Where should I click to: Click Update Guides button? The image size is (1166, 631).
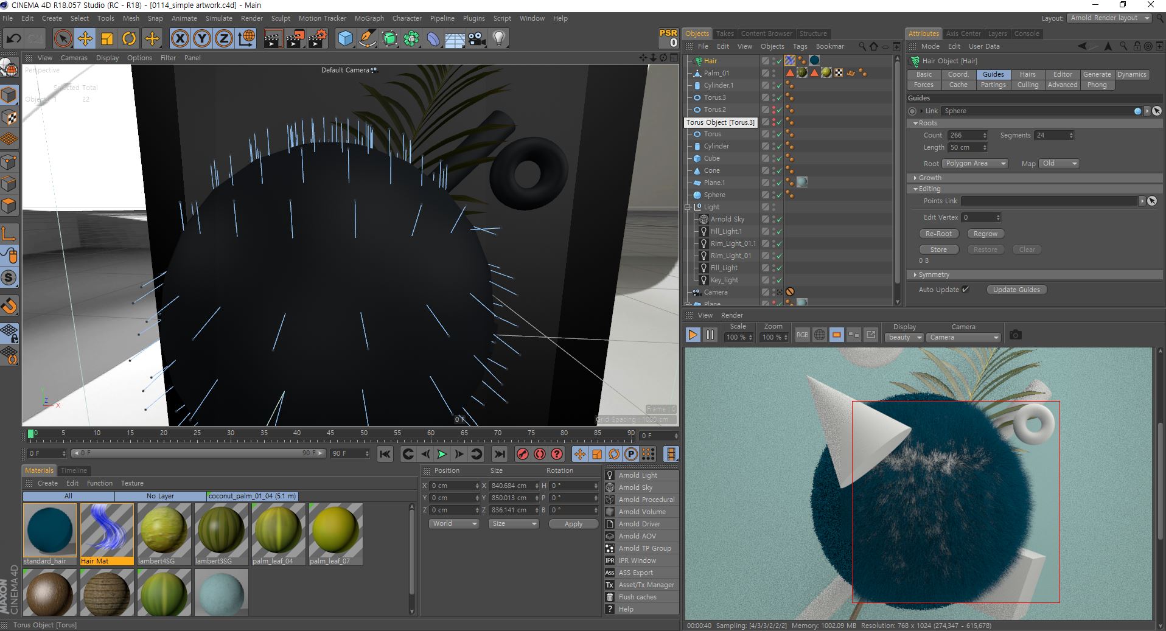pyautogui.click(x=1016, y=290)
